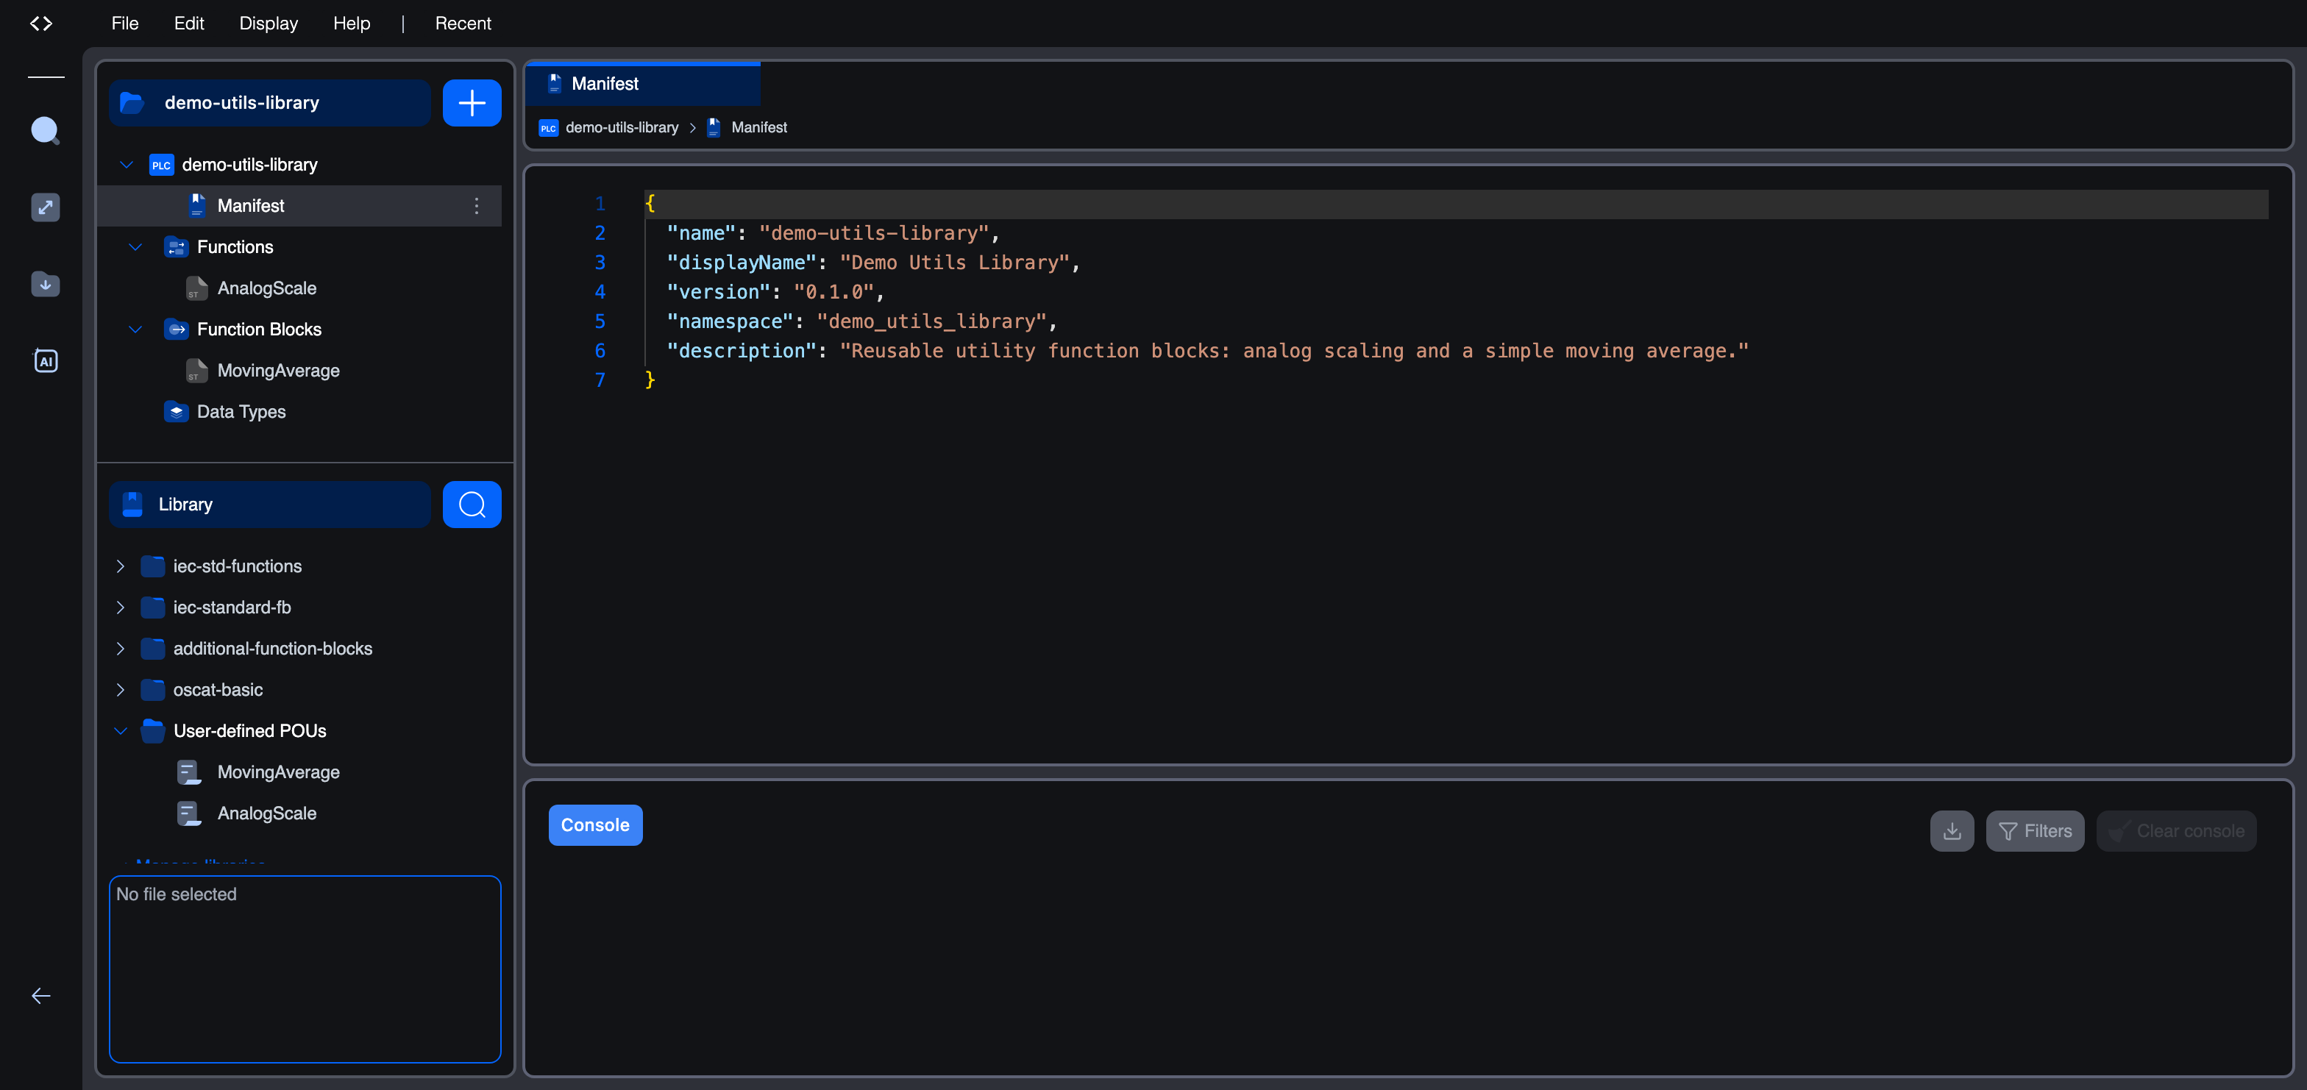Collapse the Function Blocks folder chevron
Viewport: 2307px width, 1090px height.
135,330
